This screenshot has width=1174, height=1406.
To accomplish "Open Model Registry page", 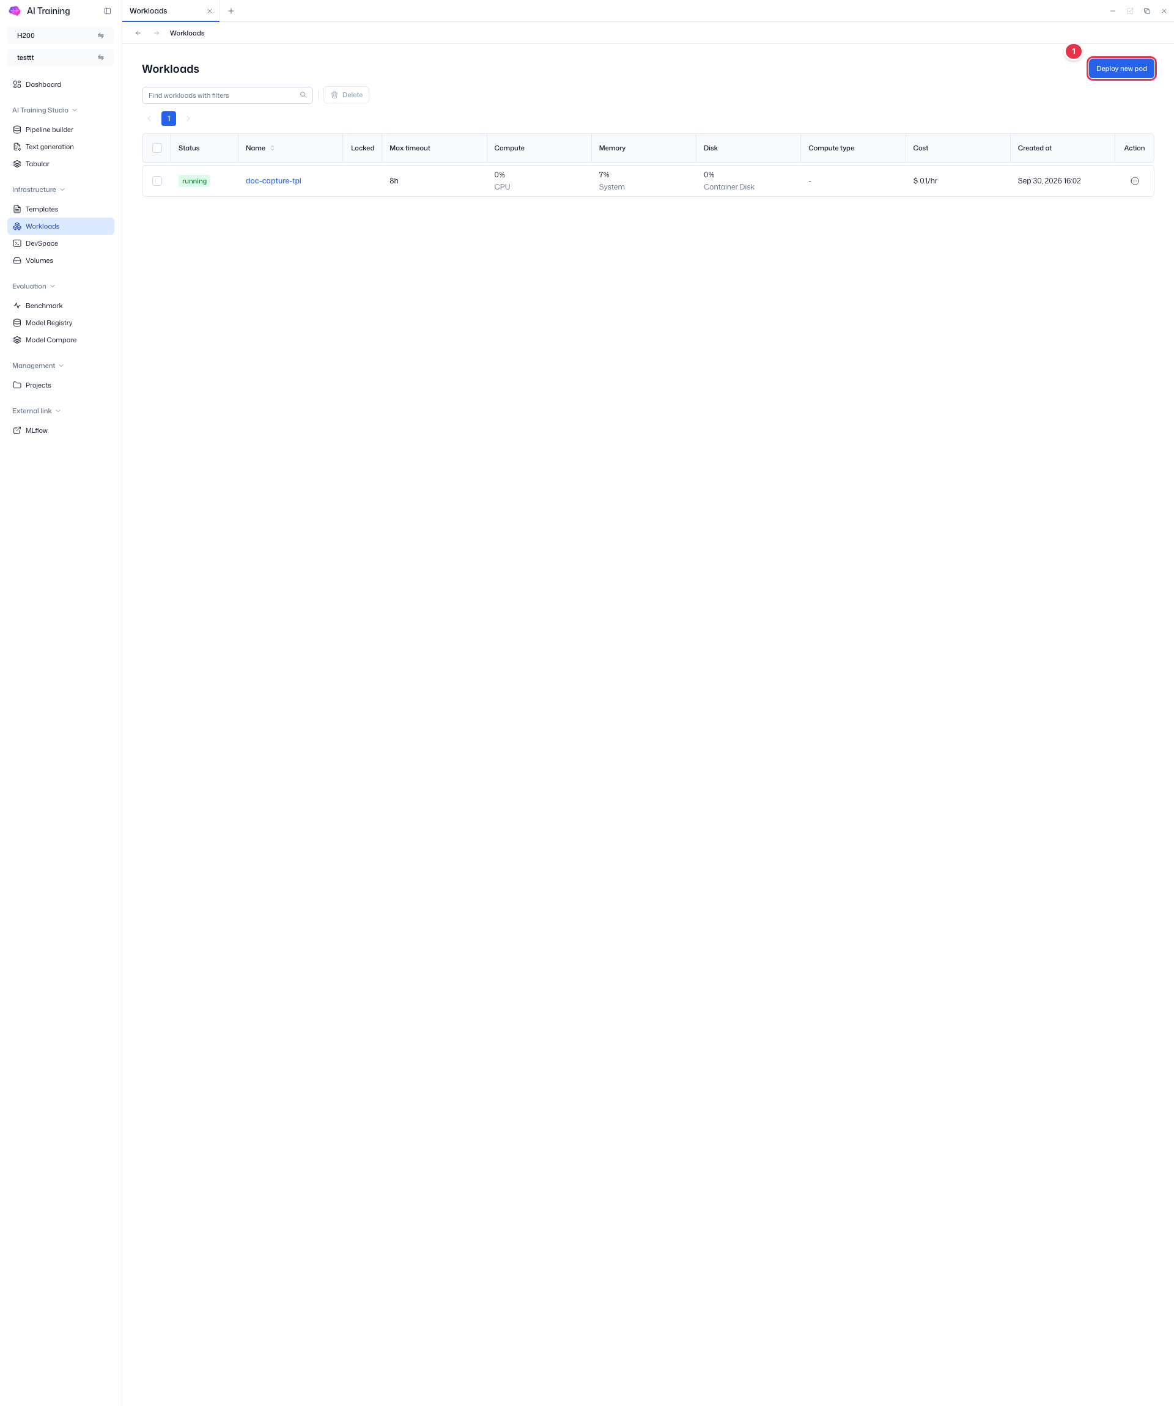I will [x=61, y=323].
